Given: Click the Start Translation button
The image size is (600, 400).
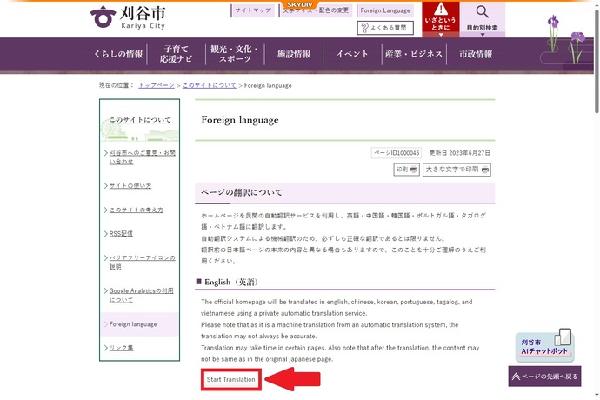Looking at the screenshot, I should (x=231, y=380).
